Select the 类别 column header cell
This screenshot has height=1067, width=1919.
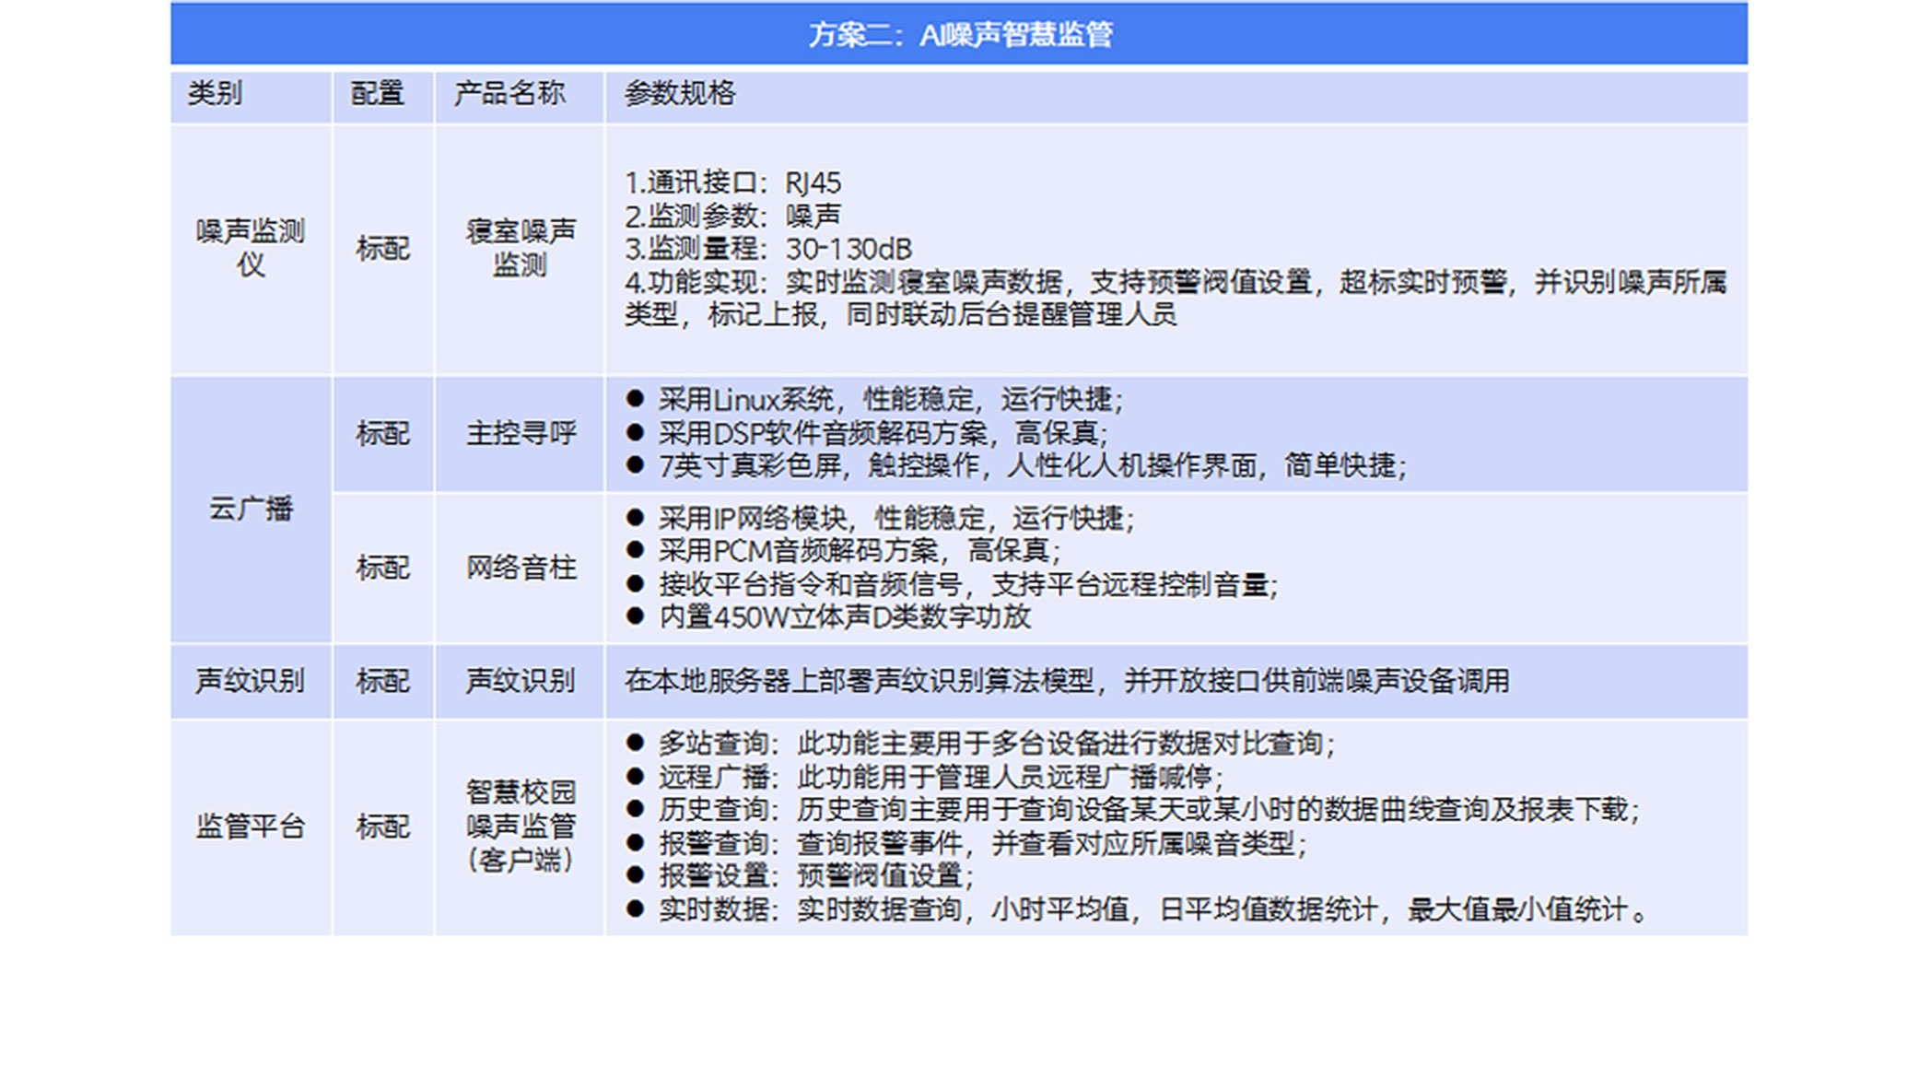pyautogui.click(x=215, y=93)
